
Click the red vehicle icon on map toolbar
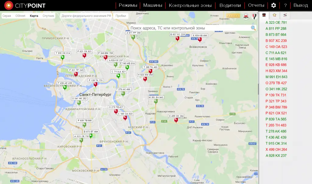point(246,16)
